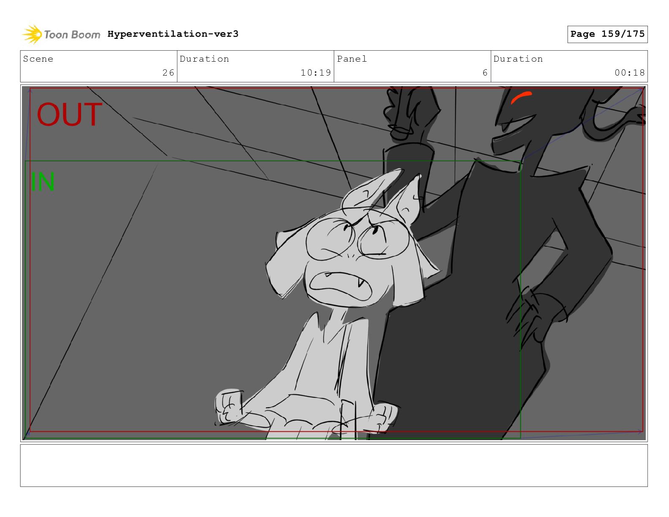Select the scene number 26
669x517 pixels.
tap(168, 73)
